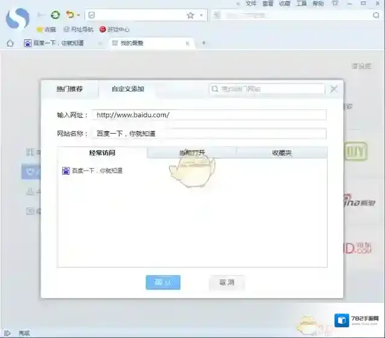The height and width of the screenshot is (338, 385).
Task: Open the 查看 menu
Action: point(268,4)
